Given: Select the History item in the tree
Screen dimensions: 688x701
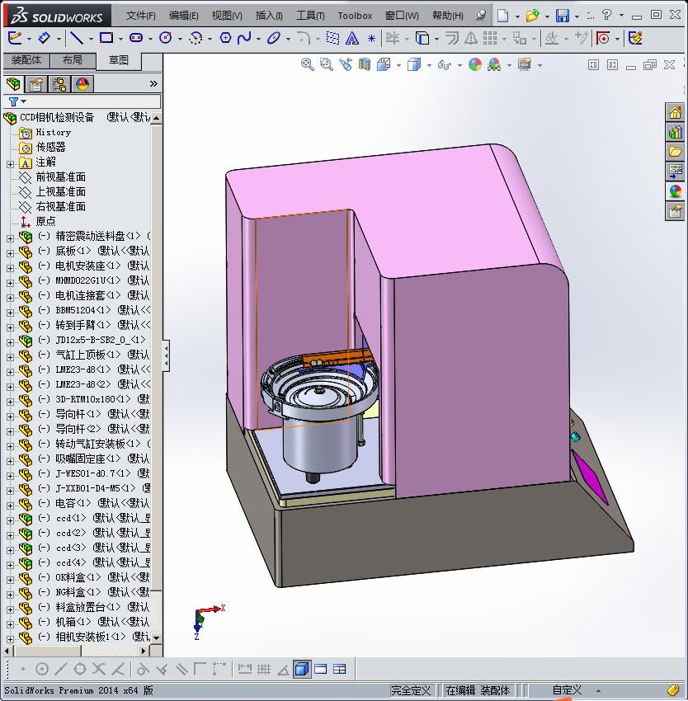Looking at the screenshot, I should tap(54, 132).
